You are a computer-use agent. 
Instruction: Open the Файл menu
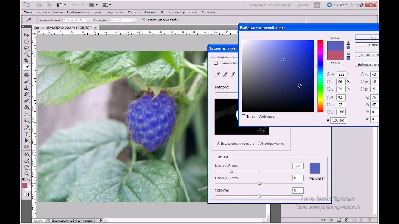tap(28, 12)
